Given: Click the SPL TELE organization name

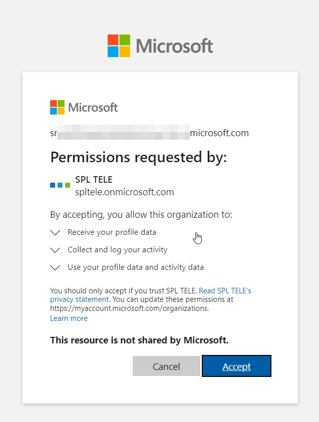Looking at the screenshot, I should click(x=94, y=180).
